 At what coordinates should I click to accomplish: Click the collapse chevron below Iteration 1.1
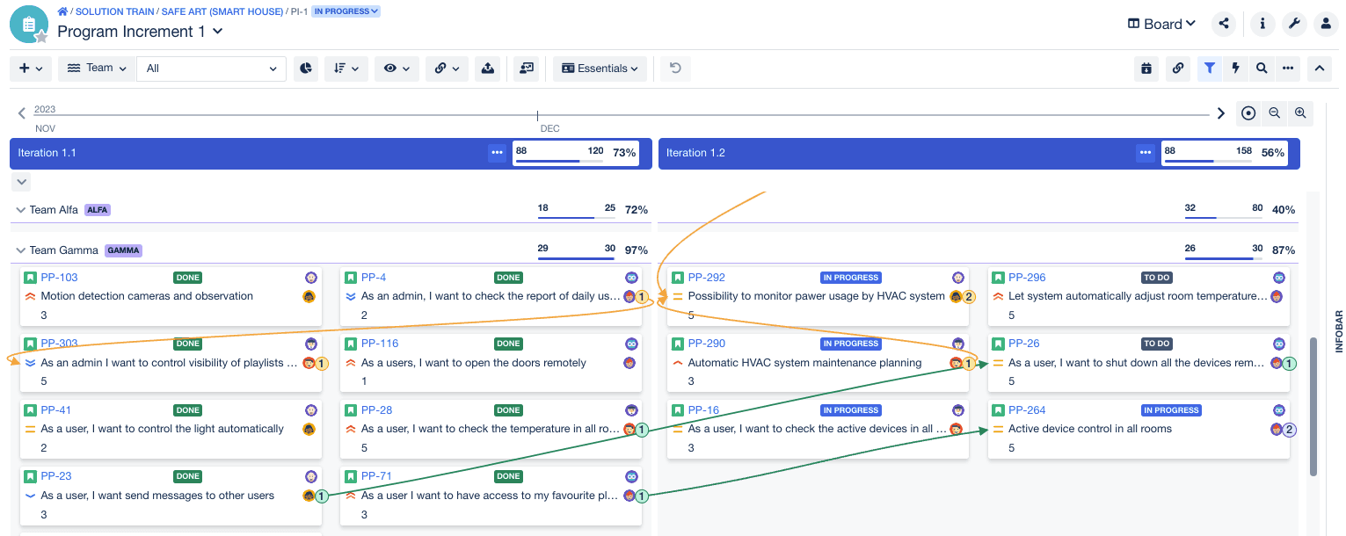22,182
